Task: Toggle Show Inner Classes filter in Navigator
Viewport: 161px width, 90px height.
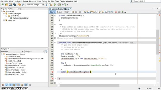Action: coord(18,85)
